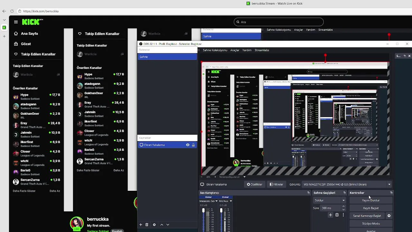Reload the Kick page in the browser
Viewport: 412px width, 232px height.
(x=12, y=11)
